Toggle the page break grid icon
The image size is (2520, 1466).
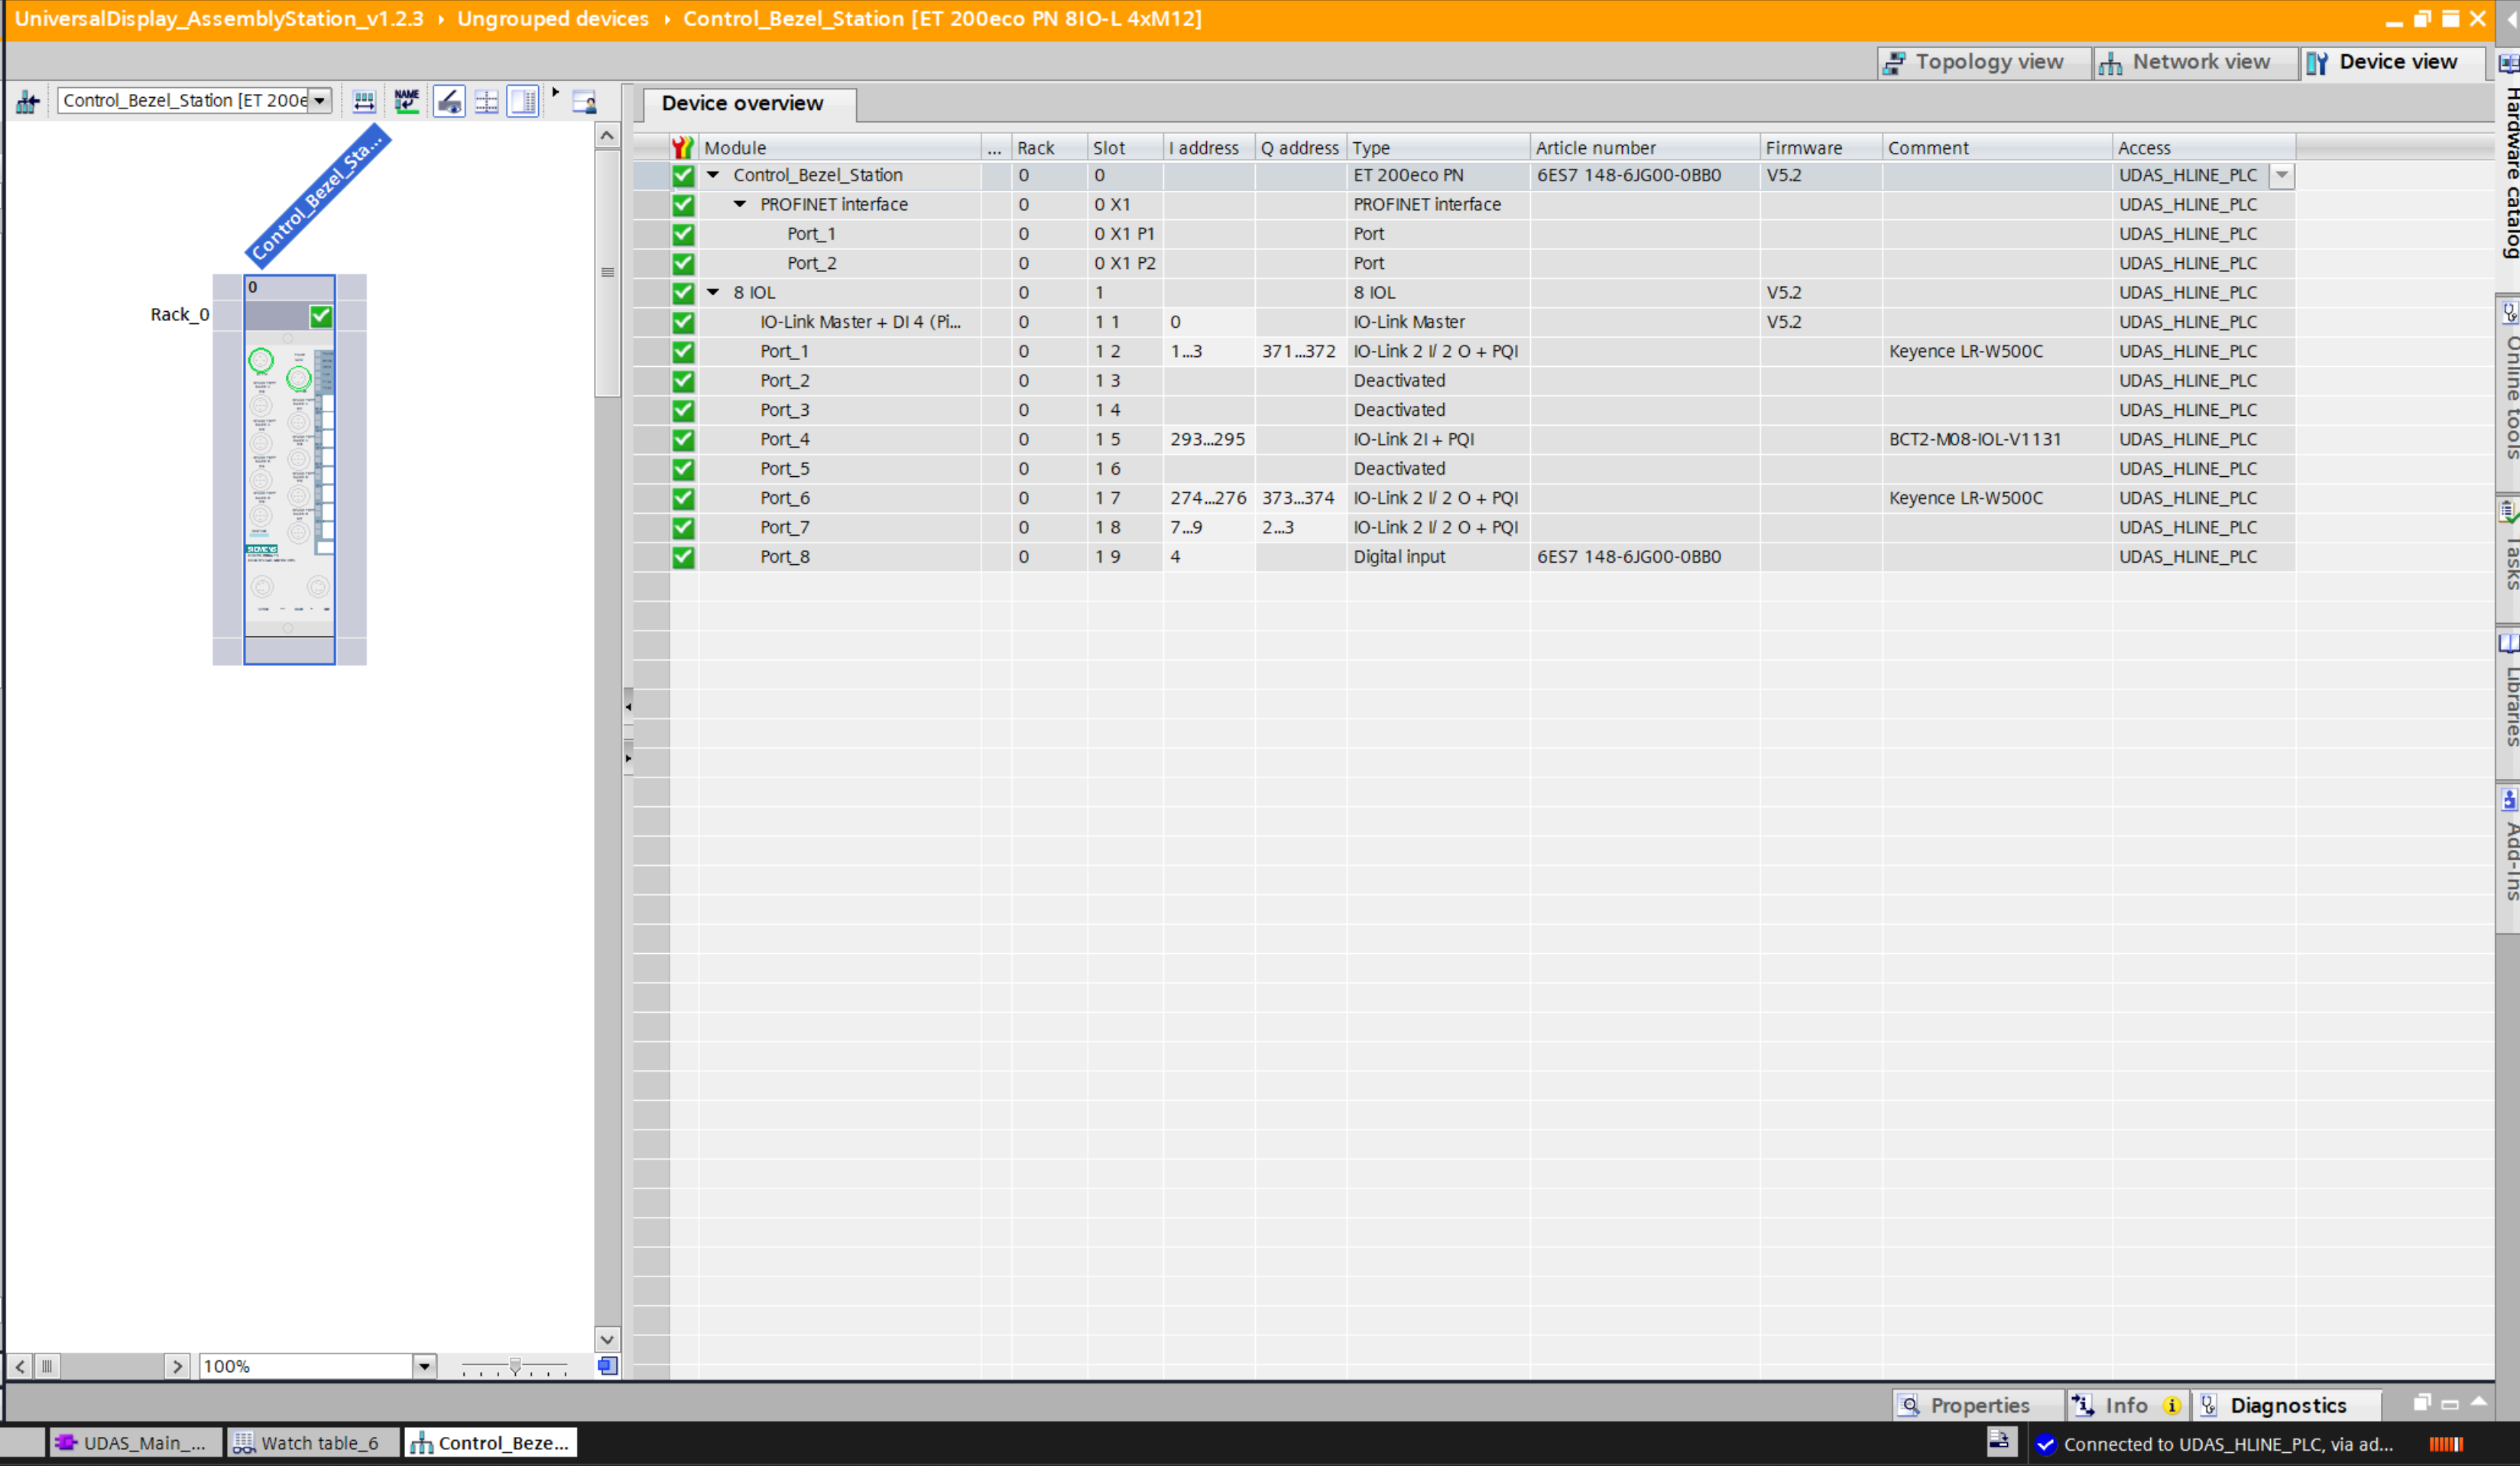[486, 101]
